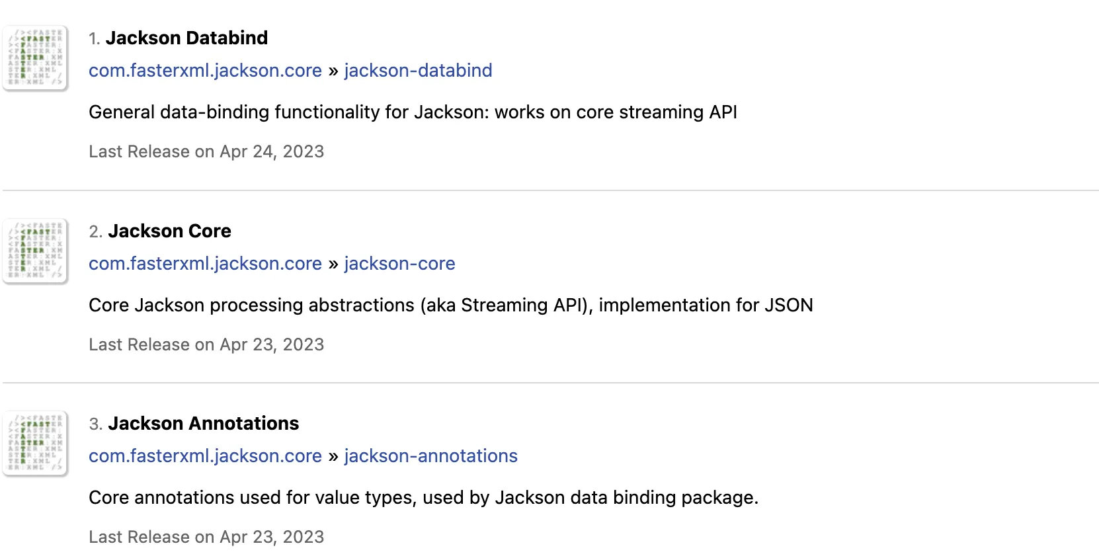The image size is (1099, 558).
Task: Click rank number 1 before Jackson Databind
Action: (94, 39)
